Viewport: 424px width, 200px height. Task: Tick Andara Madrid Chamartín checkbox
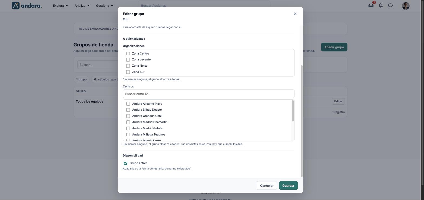128,122
